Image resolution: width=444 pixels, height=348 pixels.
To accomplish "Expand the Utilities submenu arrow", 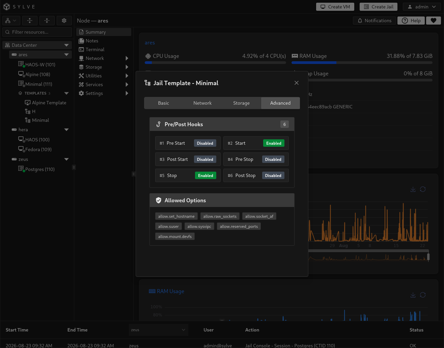I will [127, 76].
